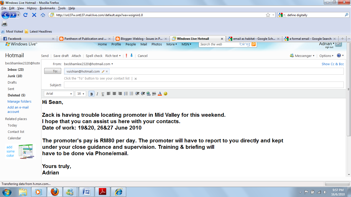Image resolution: width=351 pixels, height=197 pixels.
Task: Open the Tools menu
Action: 62,8
